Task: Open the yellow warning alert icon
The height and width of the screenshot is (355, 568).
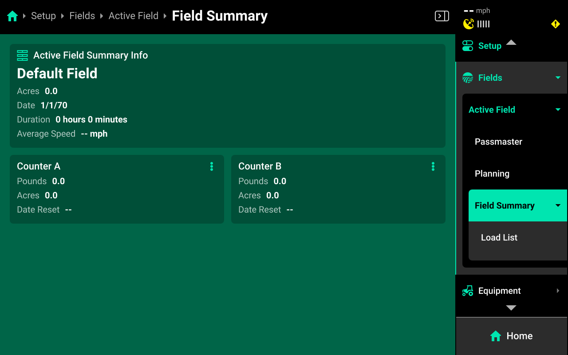Action: pyautogui.click(x=556, y=24)
